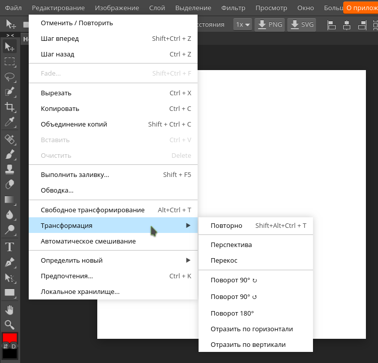Open the Слой menu

[x=157, y=8]
